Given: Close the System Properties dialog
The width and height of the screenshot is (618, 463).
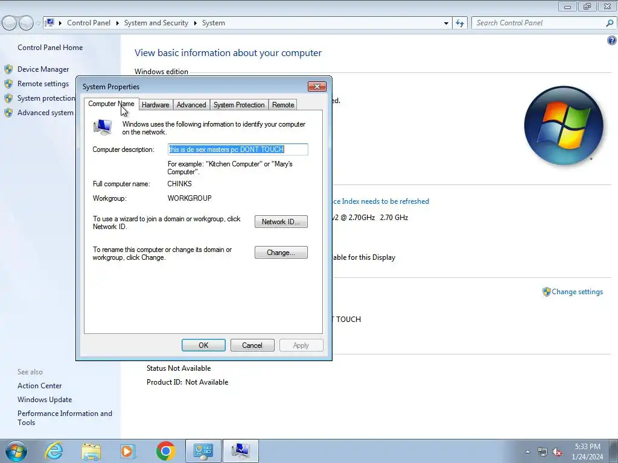Looking at the screenshot, I should coord(316,86).
